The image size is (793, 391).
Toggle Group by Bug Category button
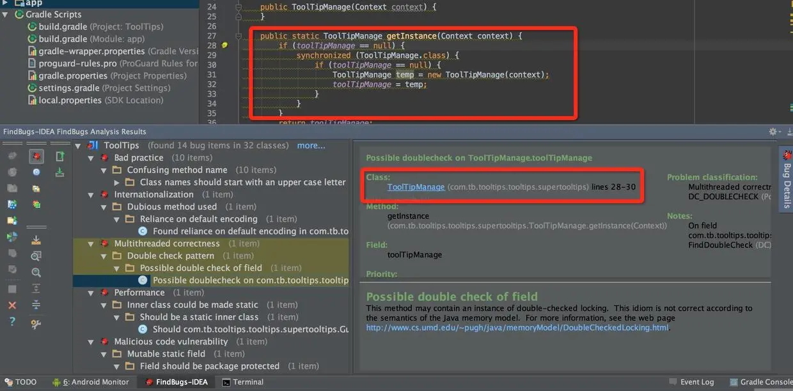pyautogui.click(x=36, y=156)
